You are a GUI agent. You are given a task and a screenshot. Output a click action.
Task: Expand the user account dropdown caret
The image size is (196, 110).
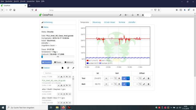152,15
